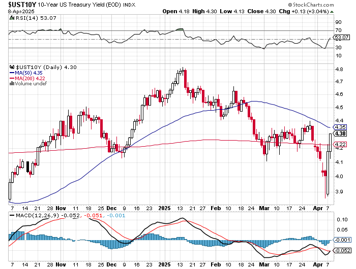Click the candlestick icon beside $UST10Y (Daily)
The height and width of the screenshot is (269, 356).
point(12,67)
